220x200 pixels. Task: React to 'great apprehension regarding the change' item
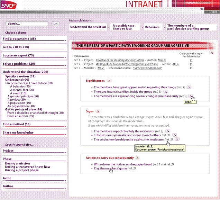tap(189, 87)
